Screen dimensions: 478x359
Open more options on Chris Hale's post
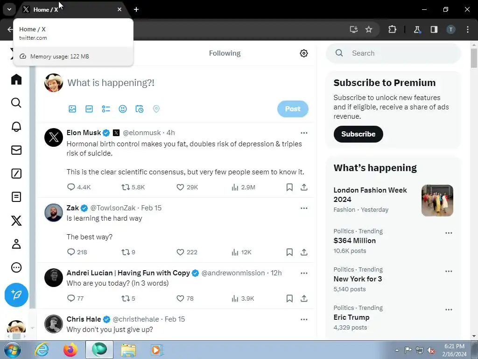tap(304, 320)
